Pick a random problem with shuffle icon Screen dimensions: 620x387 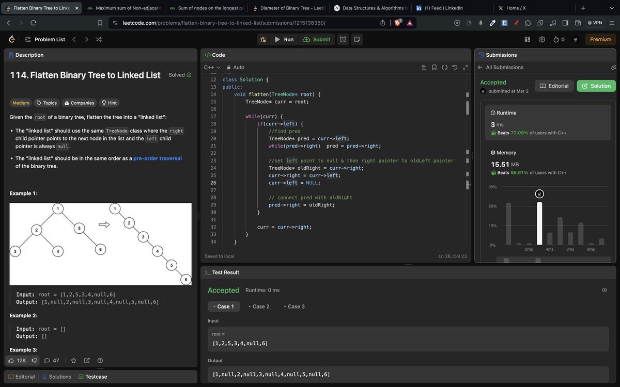point(99,39)
